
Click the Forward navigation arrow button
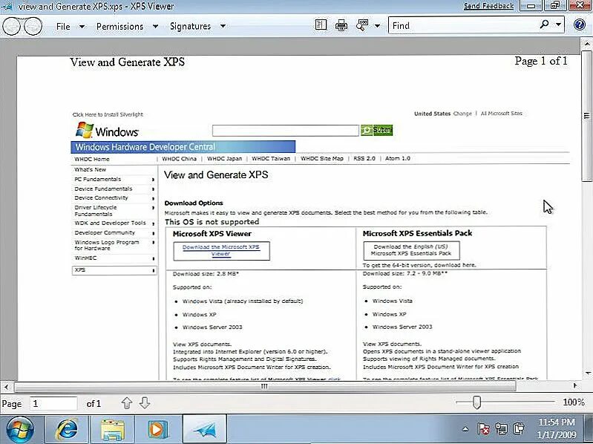(33, 26)
